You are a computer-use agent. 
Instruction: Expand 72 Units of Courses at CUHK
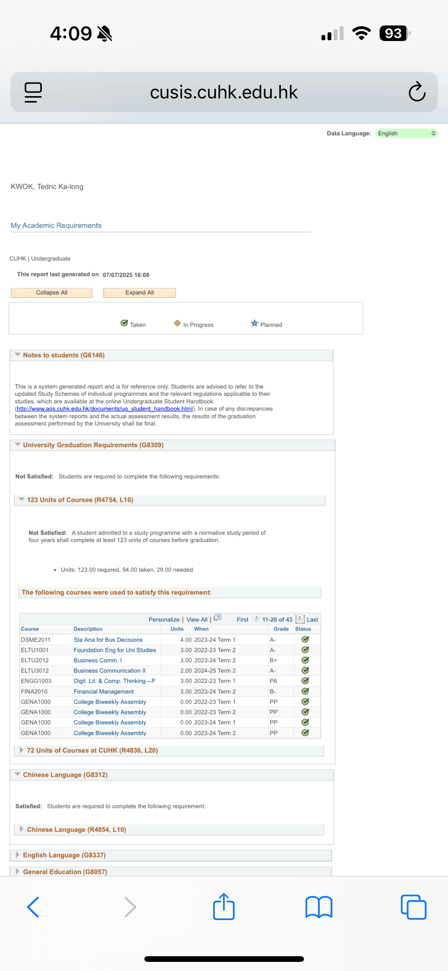22,750
